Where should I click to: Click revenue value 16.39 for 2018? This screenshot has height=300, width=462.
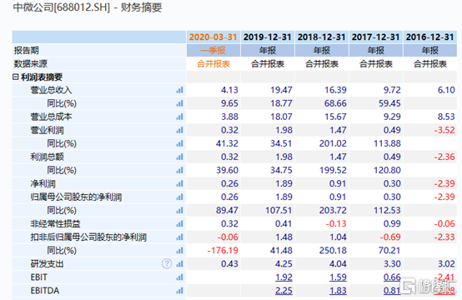pyautogui.click(x=335, y=90)
